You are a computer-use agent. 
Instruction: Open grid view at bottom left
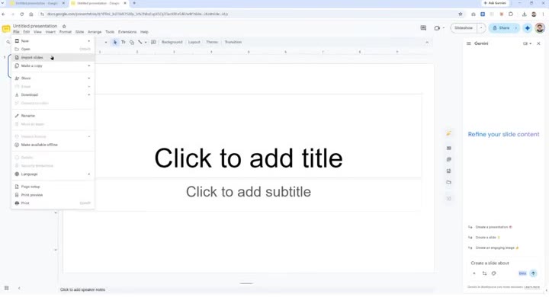pyautogui.click(x=6, y=289)
